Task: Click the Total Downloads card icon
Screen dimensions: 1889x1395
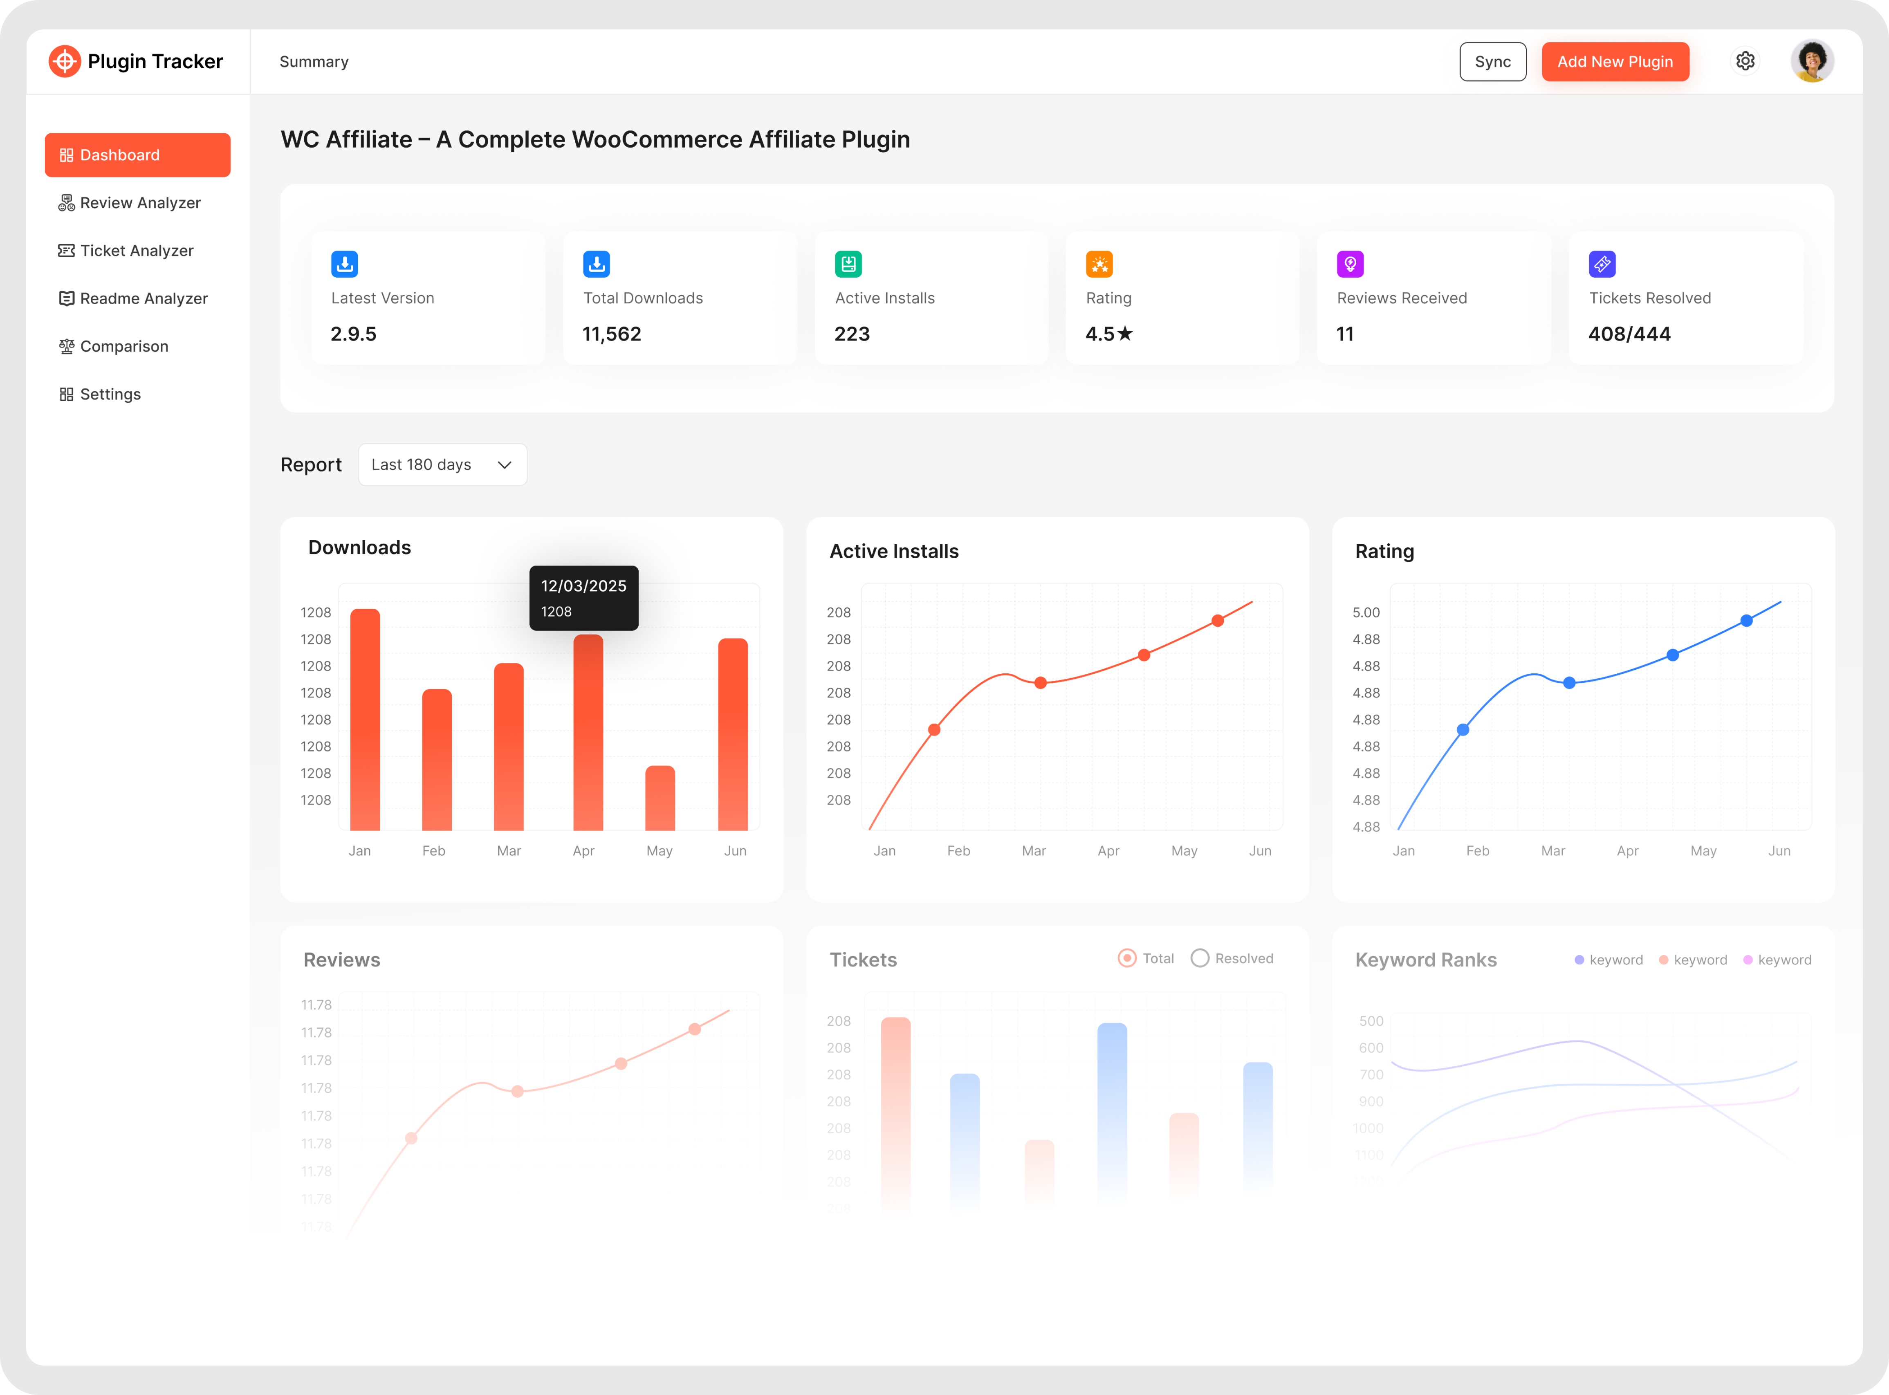Action: [596, 264]
